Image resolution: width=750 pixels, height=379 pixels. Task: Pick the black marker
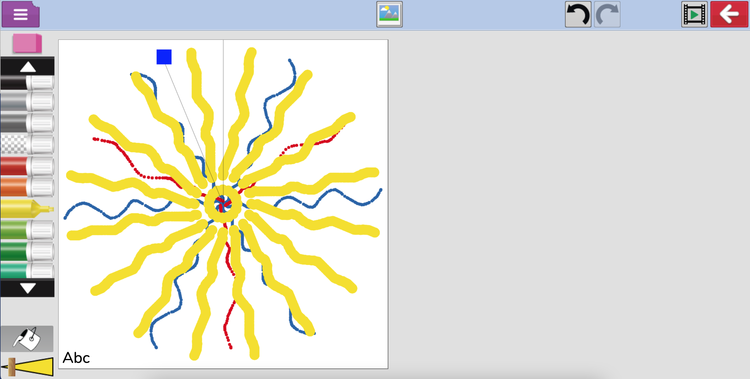click(27, 83)
